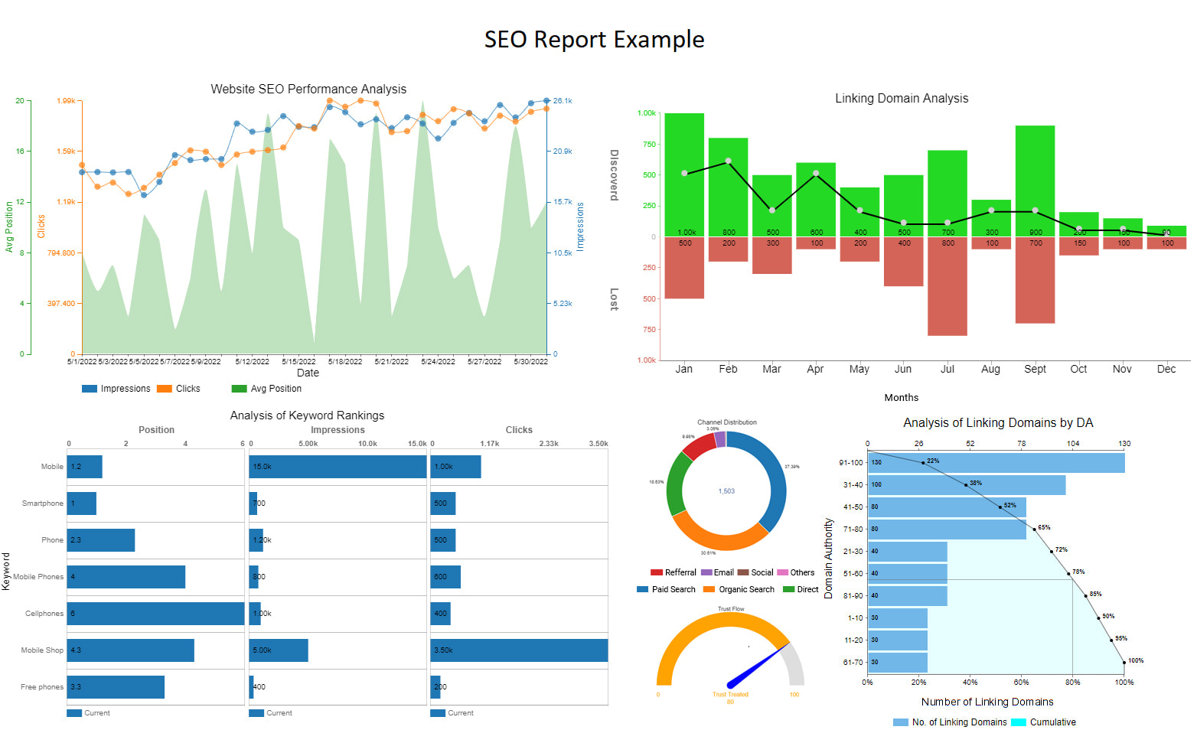Click the Cumulative legend item
Screen dimensions: 1197x756
pyautogui.click(x=1044, y=722)
